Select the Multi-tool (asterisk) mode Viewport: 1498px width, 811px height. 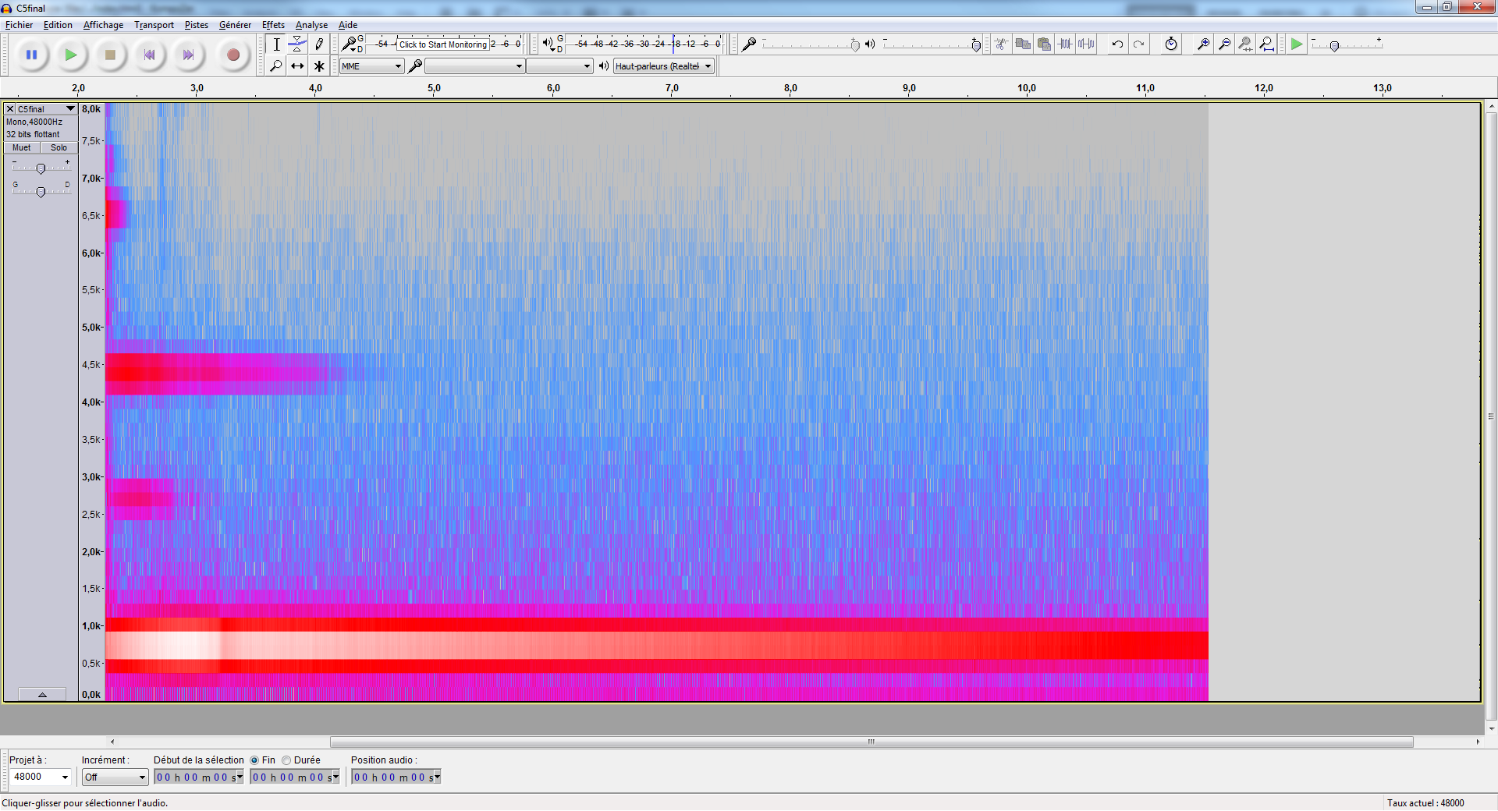click(x=318, y=66)
